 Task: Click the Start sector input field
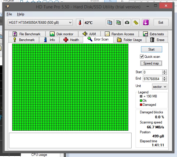click(152, 72)
